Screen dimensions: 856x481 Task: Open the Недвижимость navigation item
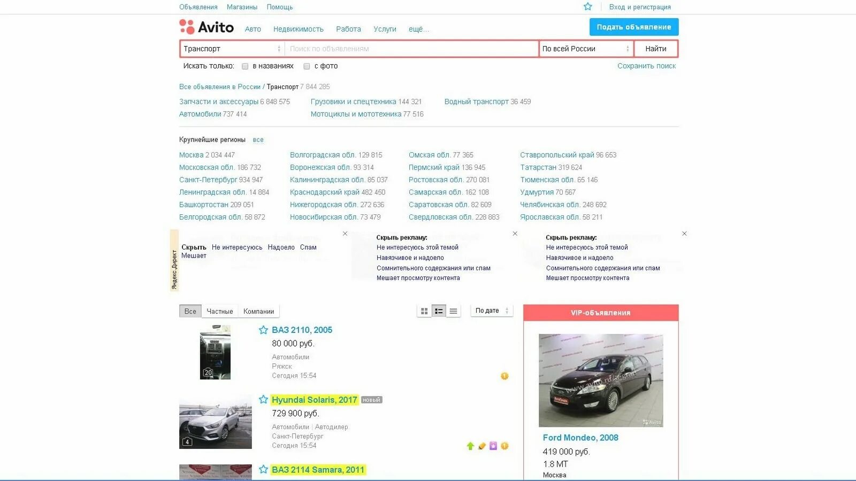coord(299,29)
